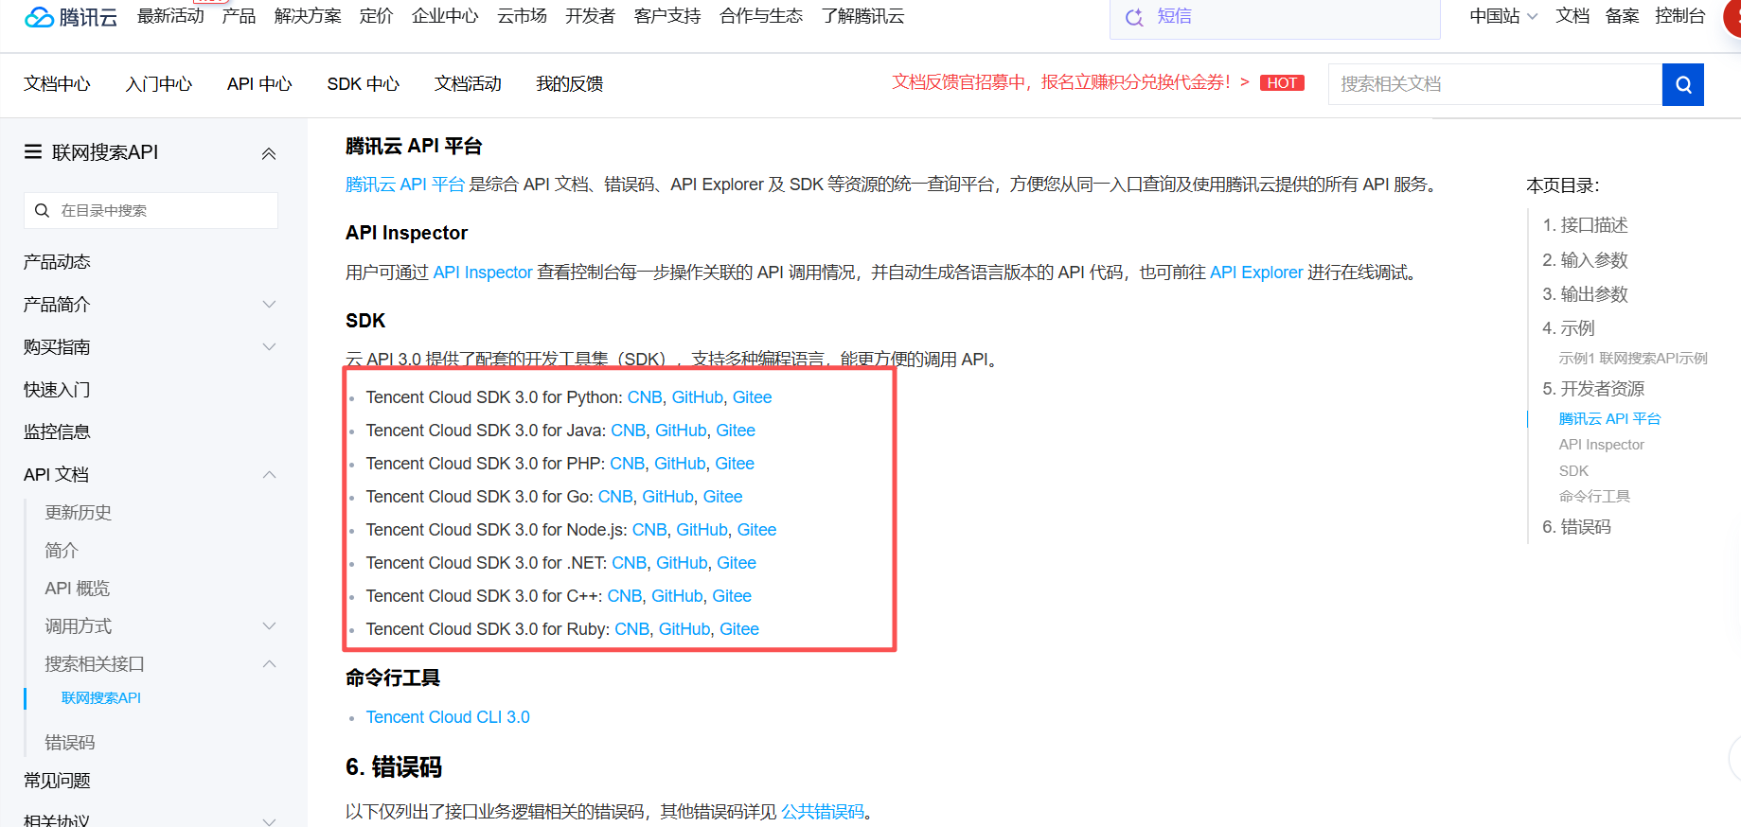Screen dimensions: 1741x827
Task: Select API 概览 in the sidebar
Action: 78,589
